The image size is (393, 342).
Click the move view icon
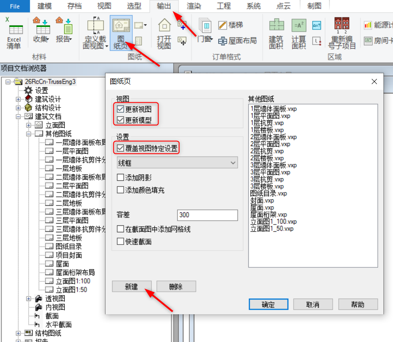pyautogui.click(x=182, y=41)
